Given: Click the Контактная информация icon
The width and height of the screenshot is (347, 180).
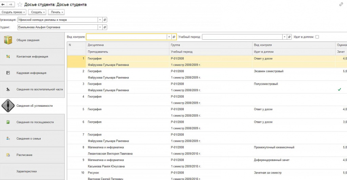Looking at the screenshot, I should coord(8,57).
